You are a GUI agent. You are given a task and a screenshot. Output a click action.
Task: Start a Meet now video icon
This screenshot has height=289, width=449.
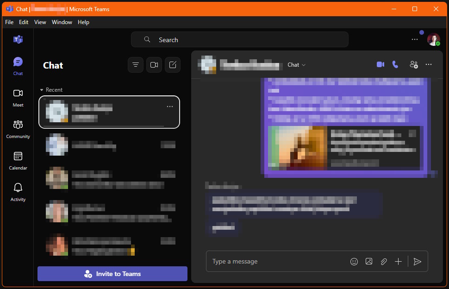click(x=154, y=65)
